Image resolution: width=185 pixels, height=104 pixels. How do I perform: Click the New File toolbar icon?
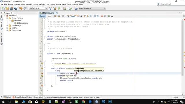(3, 8)
